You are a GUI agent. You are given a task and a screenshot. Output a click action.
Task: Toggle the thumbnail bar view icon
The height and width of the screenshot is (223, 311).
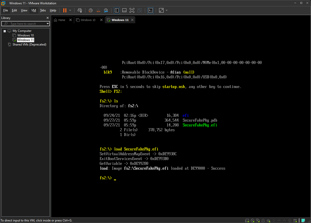point(124,10)
